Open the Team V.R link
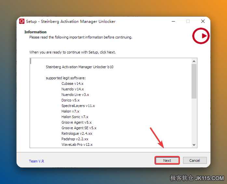Image resolution: width=227 pixels, height=184 pixels. pos(36,161)
